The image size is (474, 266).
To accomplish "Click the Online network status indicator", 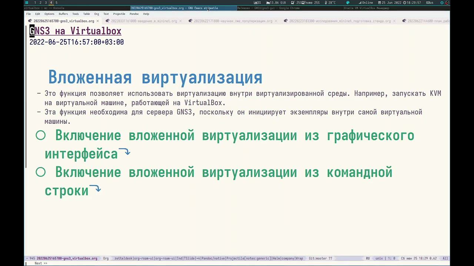I will pyautogui.click(x=365, y=3).
